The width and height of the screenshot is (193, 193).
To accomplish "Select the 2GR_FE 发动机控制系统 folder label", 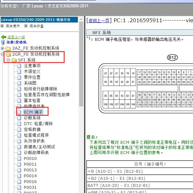I will 36,54.
